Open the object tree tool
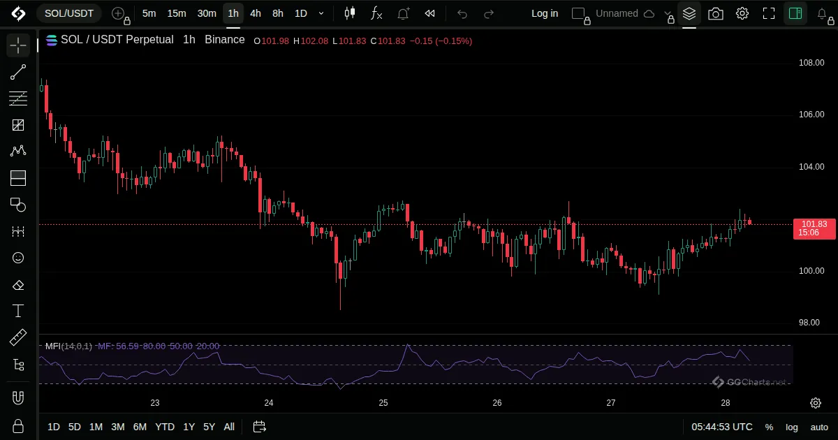This screenshot has width=838, height=440. pyautogui.click(x=18, y=364)
